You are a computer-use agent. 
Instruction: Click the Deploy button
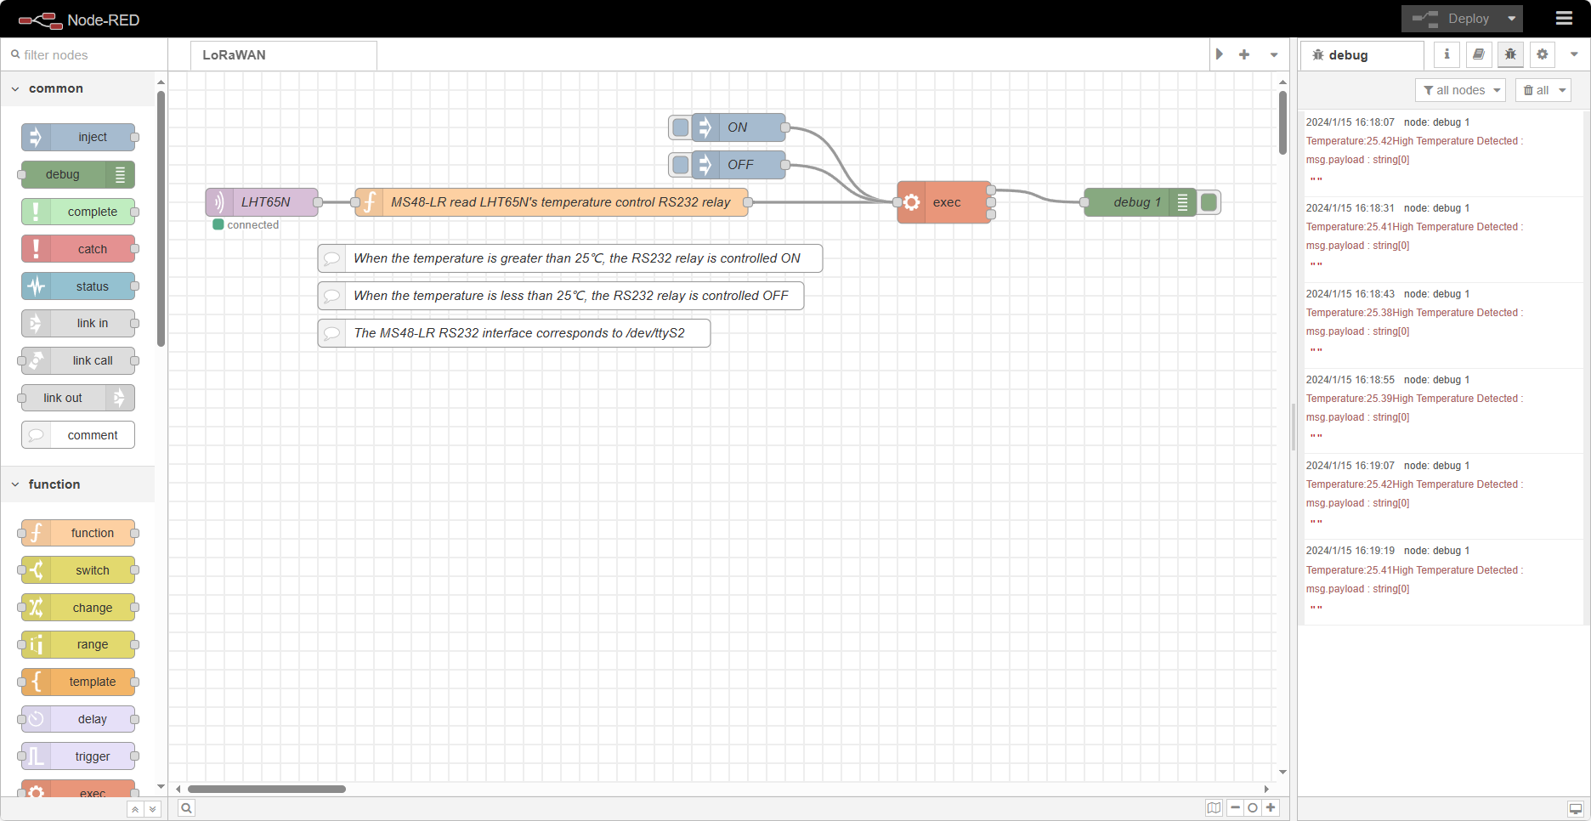tap(1452, 19)
